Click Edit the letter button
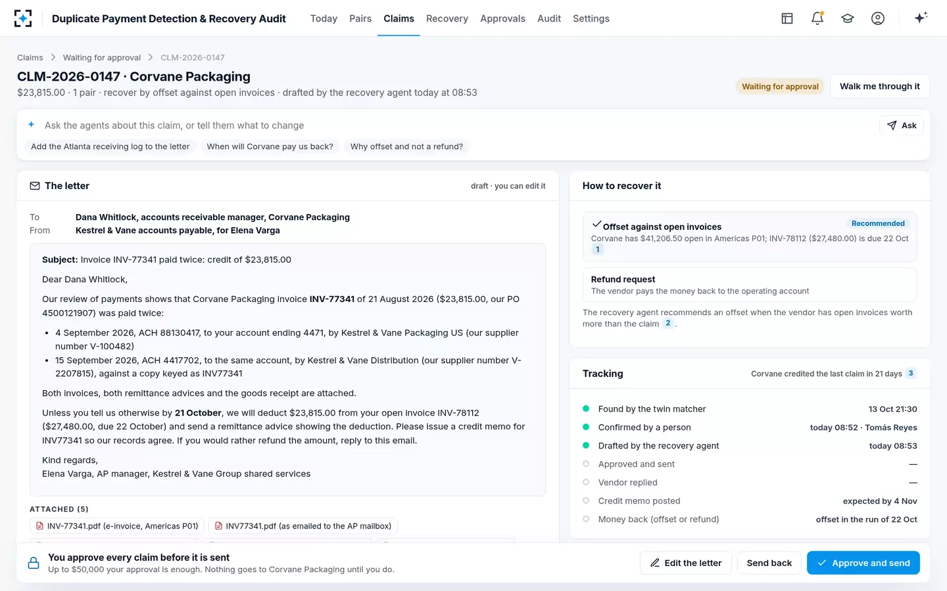Image resolution: width=947 pixels, height=591 pixels. [686, 563]
